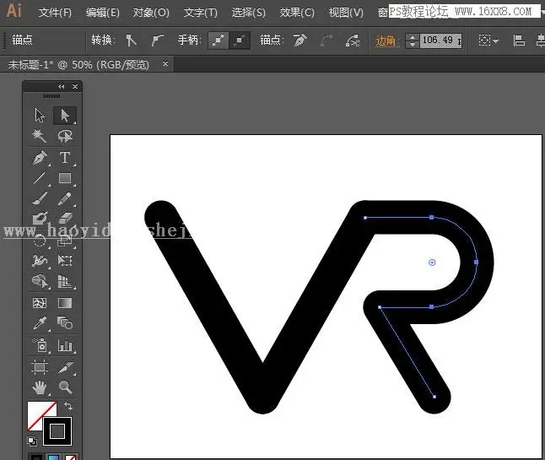545x460 pixels.
Task: Click the corner radius widget circle
Action: (x=432, y=262)
